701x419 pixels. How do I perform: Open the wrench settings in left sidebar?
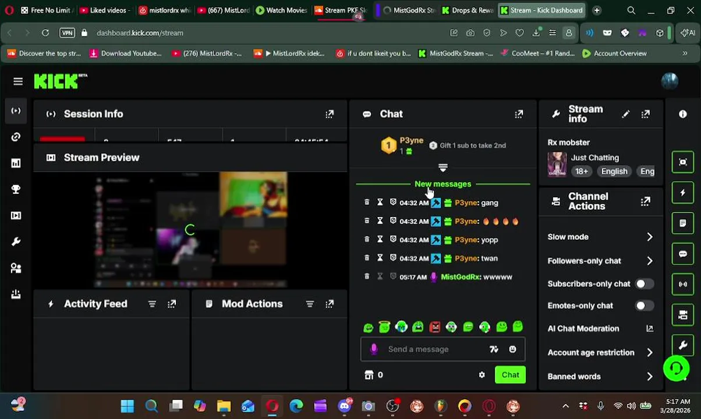click(16, 242)
